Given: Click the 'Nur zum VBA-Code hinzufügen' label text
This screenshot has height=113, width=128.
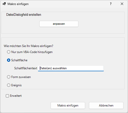Looking at the screenshot, I should [32, 52].
